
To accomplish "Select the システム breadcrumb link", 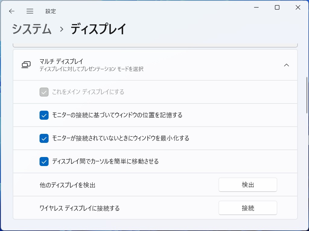I will [31, 30].
